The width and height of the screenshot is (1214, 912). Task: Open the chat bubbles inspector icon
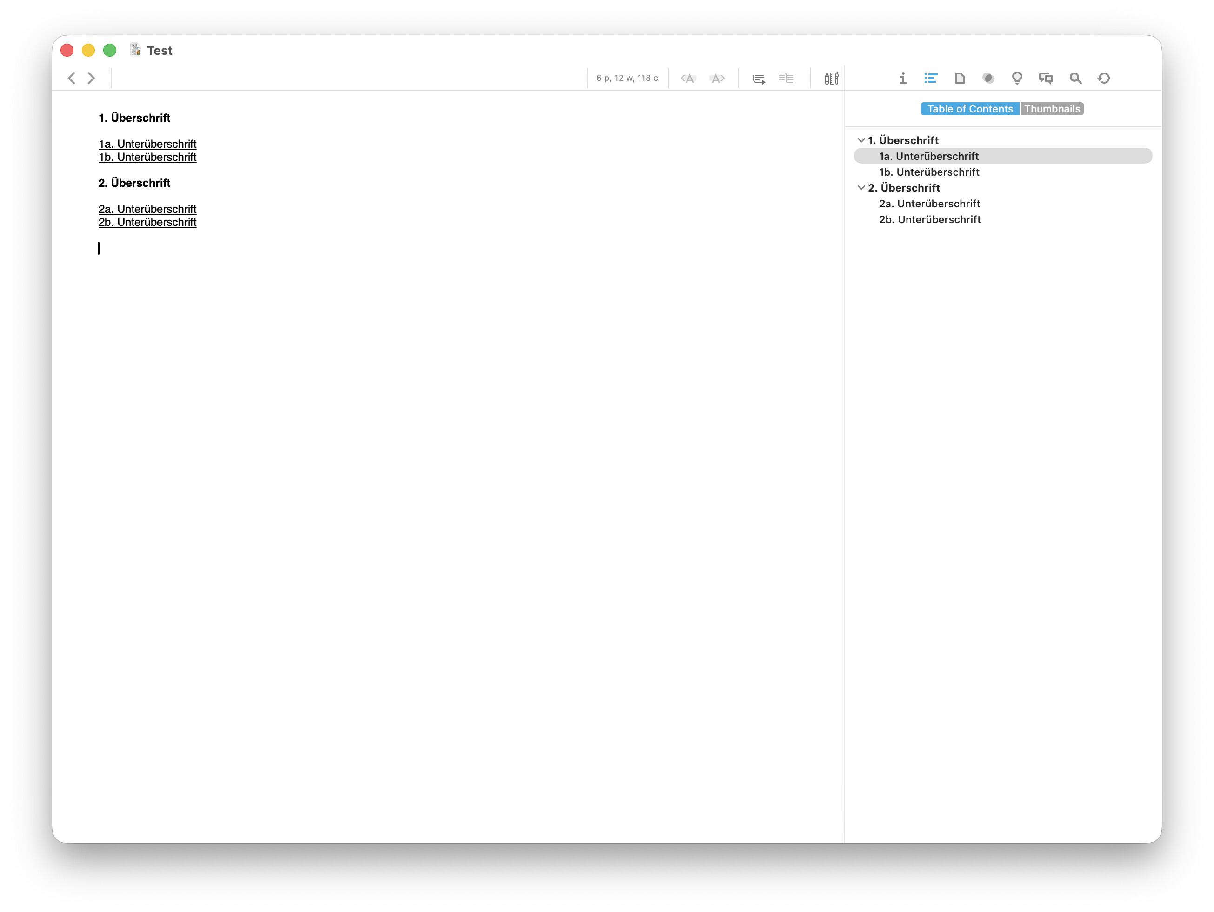pos(1046,79)
